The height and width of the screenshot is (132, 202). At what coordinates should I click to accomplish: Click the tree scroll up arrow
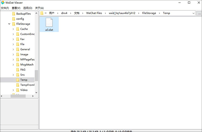36,13
